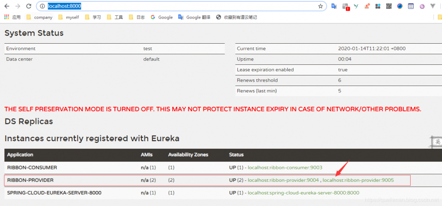Bookmark this page with the star
Screen dimensions: 442x206
(x=320, y=6)
